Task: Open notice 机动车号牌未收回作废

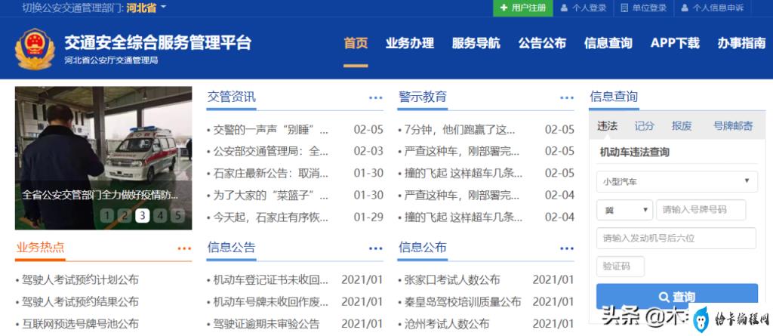Action: click(271, 301)
